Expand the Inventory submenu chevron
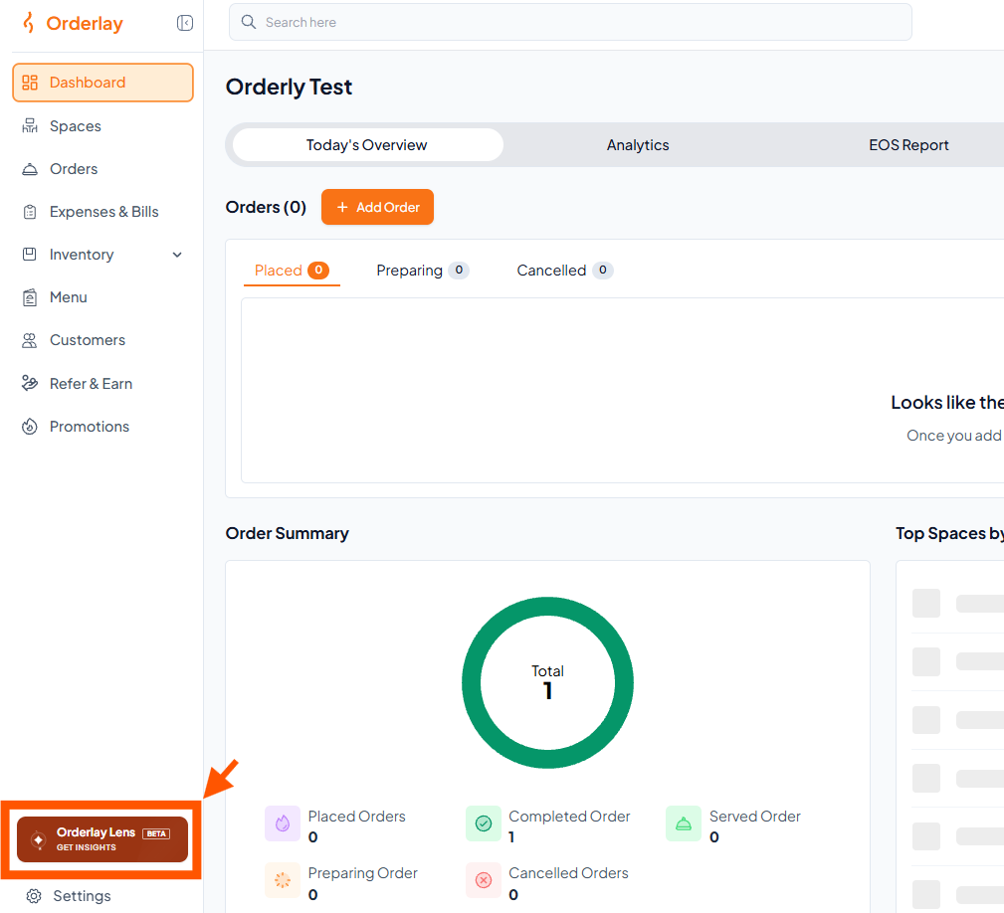This screenshot has height=913, width=1004. coord(177,255)
